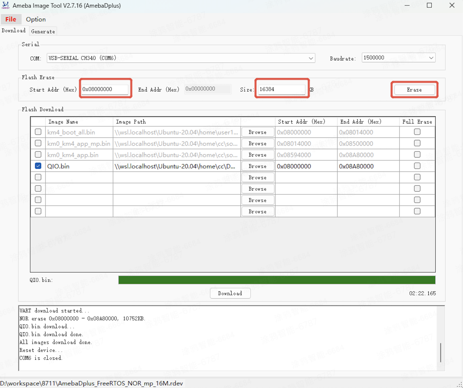The image size is (463, 388).
Task: Toggle Full Erase for km4_boot_all.bin row
Action: click(x=417, y=132)
